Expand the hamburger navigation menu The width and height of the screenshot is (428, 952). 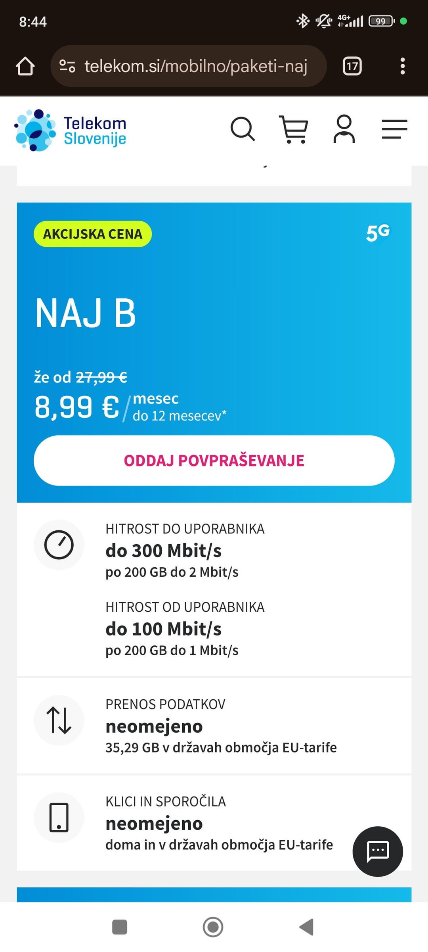(394, 129)
